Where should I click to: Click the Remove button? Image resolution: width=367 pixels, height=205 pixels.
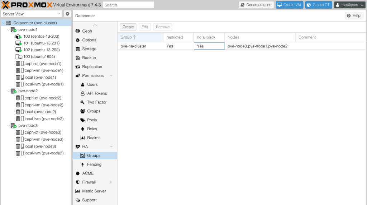click(x=163, y=27)
